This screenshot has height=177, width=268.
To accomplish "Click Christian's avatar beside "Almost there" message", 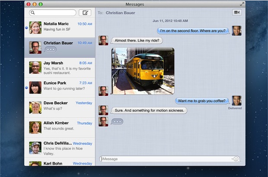I will tap(103, 41).
